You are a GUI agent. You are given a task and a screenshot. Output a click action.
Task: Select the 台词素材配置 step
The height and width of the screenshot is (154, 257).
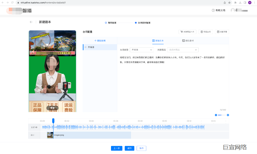(x=143, y=23)
